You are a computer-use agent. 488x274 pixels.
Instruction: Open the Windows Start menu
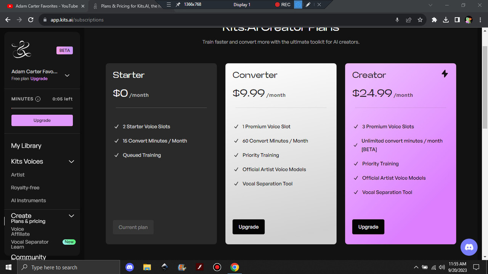click(x=9, y=267)
